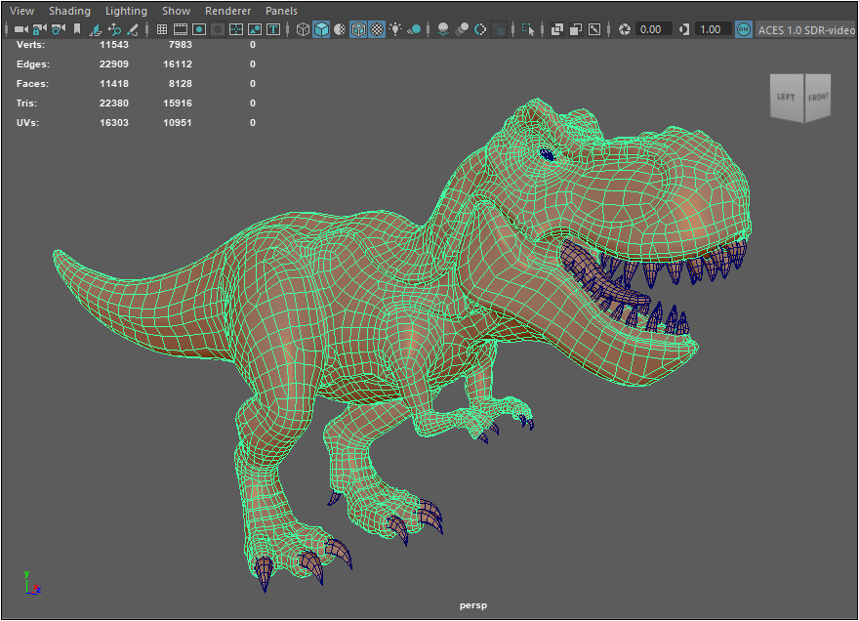Enable Textured display checker icon
This screenshot has height=621, width=859.
tap(377, 29)
